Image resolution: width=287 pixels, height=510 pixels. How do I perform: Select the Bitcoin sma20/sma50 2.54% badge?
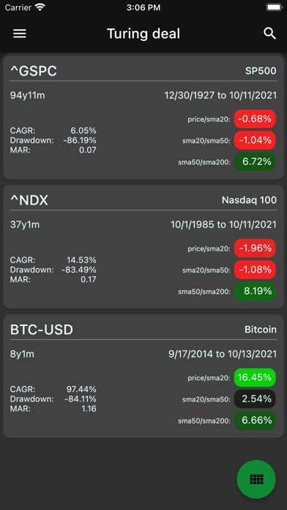pyautogui.click(x=255, y=399)
